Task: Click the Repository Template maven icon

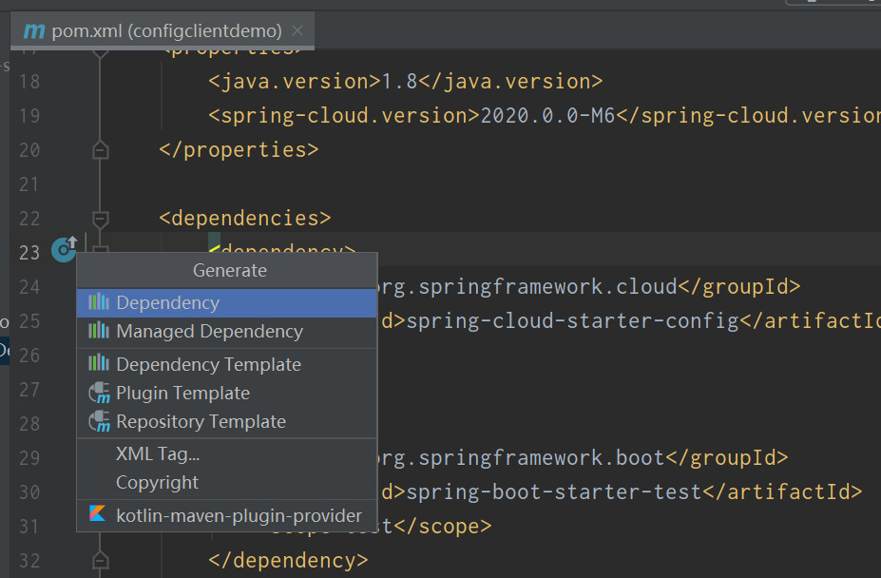Action: click(100, 422)
